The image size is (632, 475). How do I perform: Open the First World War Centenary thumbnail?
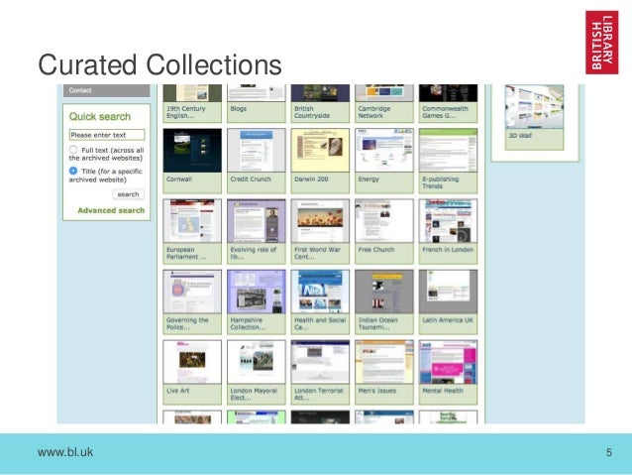320,221
